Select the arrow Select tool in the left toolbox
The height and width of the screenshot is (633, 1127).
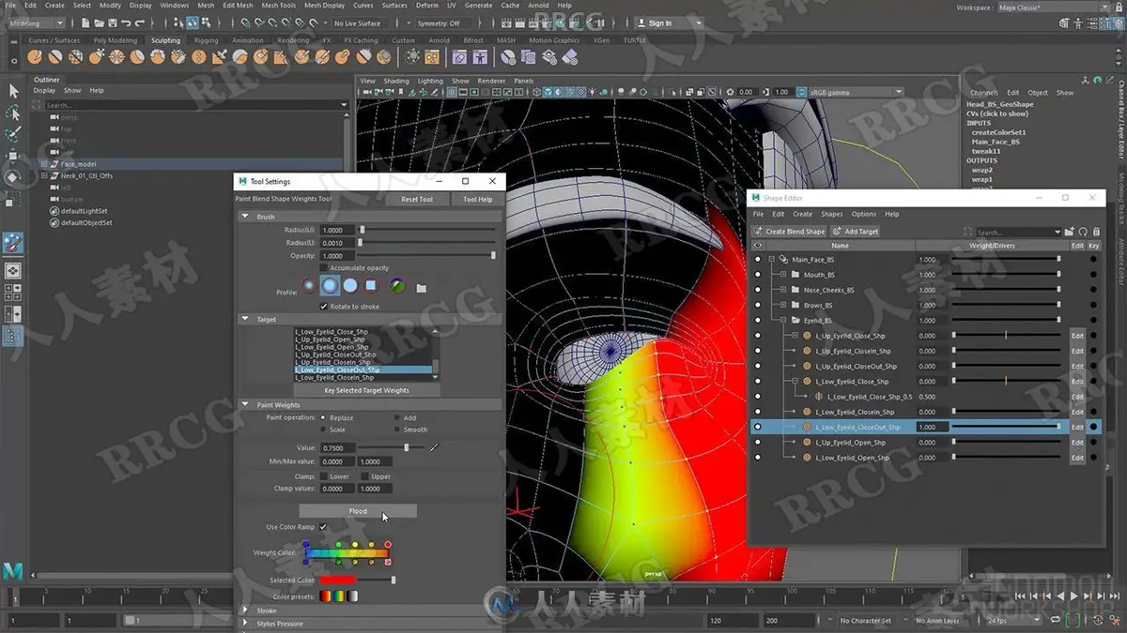click(13, 91)
